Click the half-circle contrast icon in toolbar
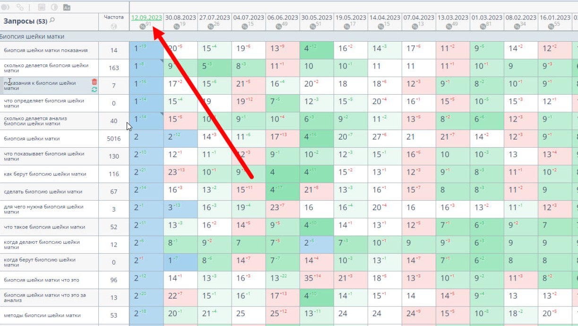Image resolution: width=578 pixels, height=326 pixels. point(54,7)
